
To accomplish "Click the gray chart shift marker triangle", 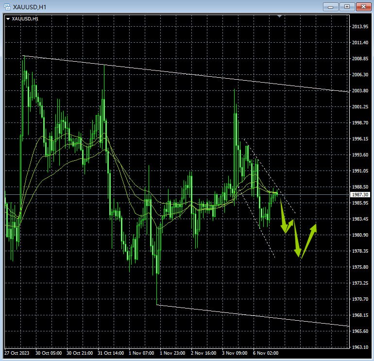I will click(x=279, y=17).
